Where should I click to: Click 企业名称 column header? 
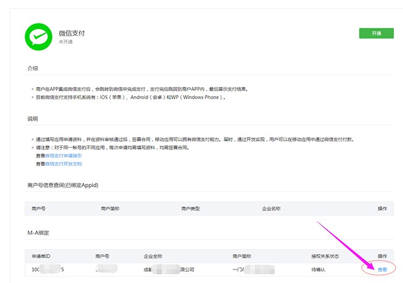(x=271, y=208)
